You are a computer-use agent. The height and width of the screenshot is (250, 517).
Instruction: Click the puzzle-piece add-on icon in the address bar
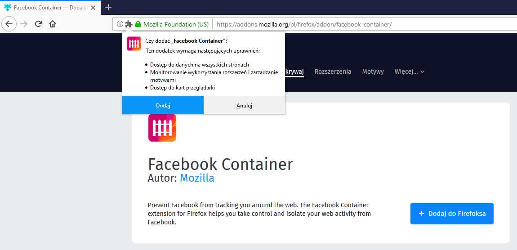point(129,24)
